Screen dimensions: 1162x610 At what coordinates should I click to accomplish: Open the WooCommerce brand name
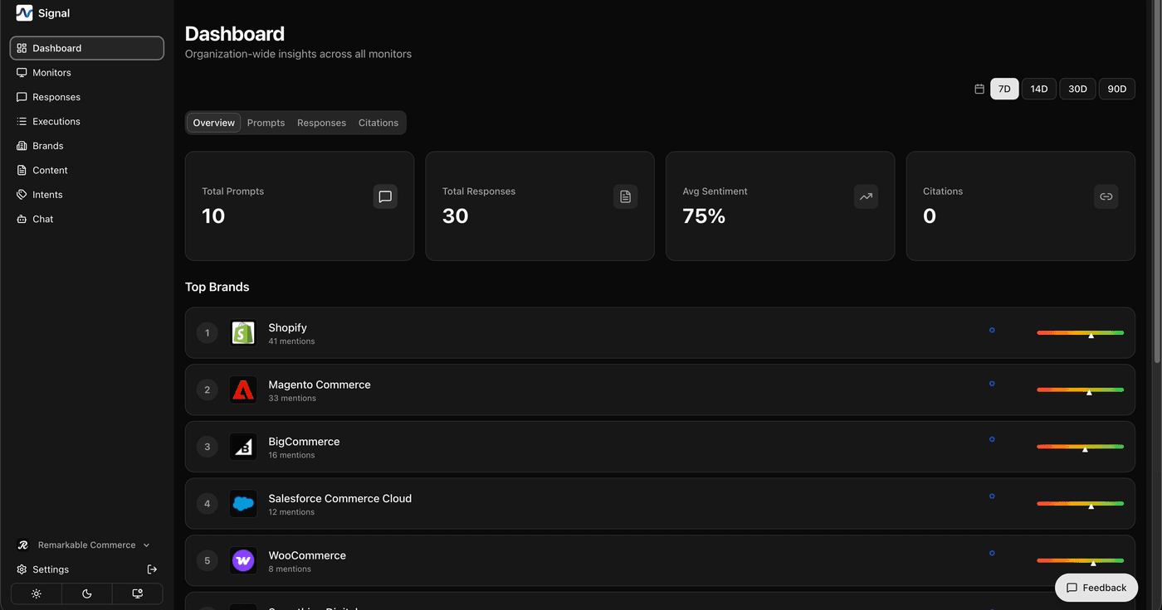(307, 555)
